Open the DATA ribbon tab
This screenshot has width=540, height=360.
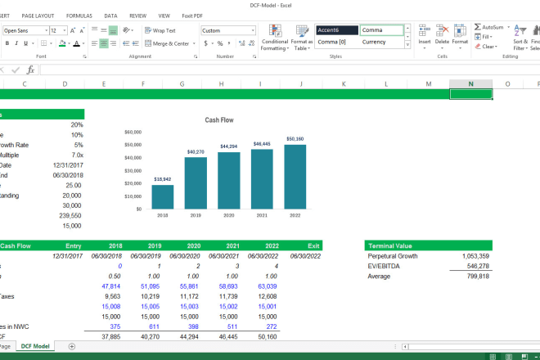point(111,16)
